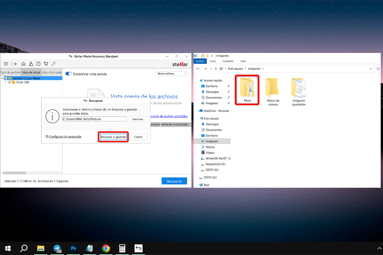Open File Explorer from the taskbar

(41, 248)
